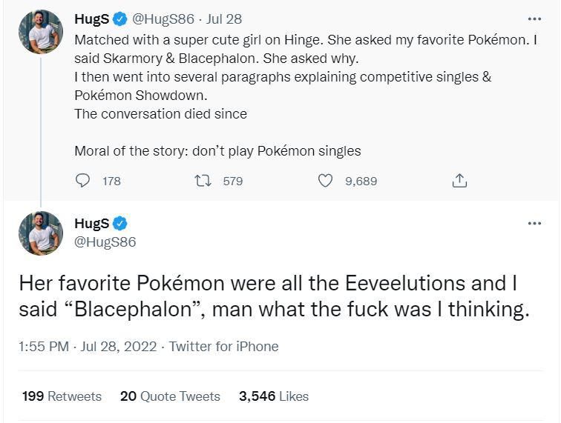The width and height of the screenshot is (561, 423).
Task: Click the Twitter for iPhone source link
Action: point(223,346)
